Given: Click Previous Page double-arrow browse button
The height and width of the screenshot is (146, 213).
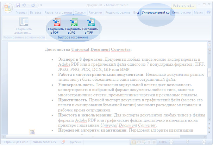Looking at the screenshot, I should (209, 124).
